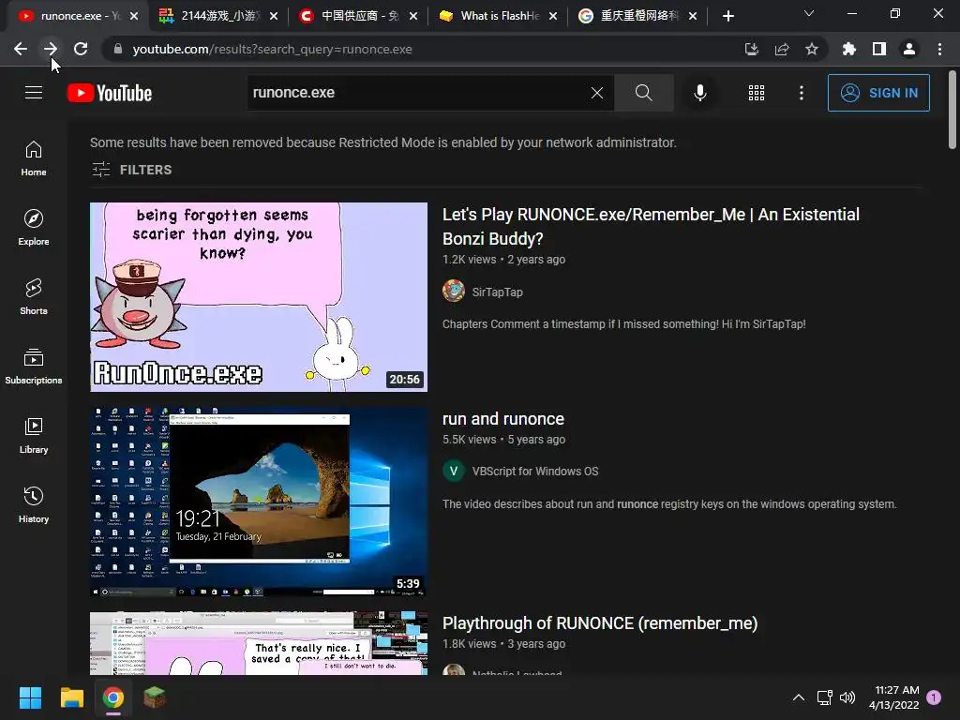The width and height of the screenshot is (960, 720).
Task: Open the volume control in system tray
Action: click(847, 697)
